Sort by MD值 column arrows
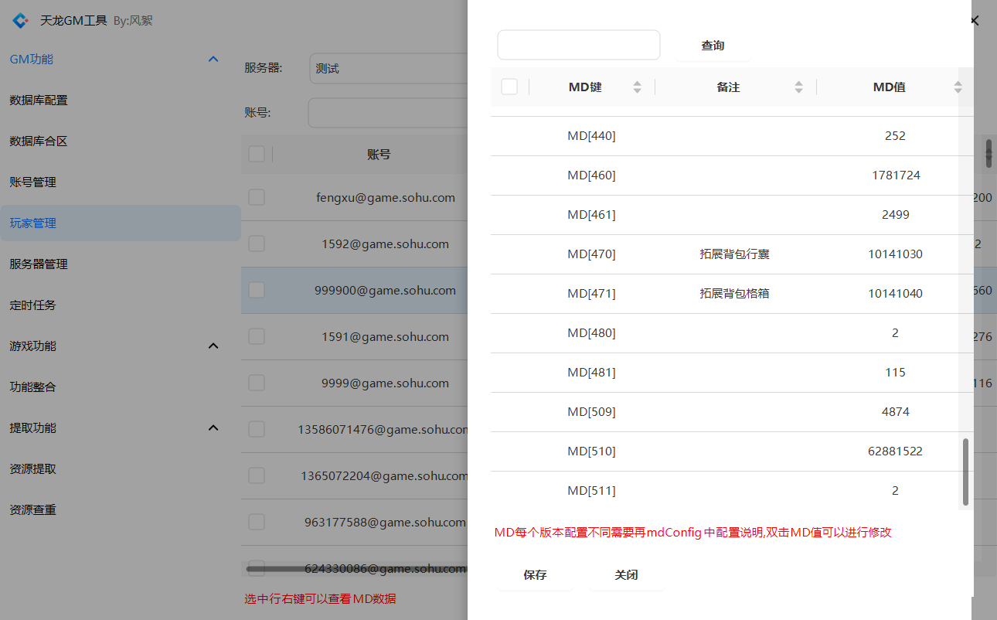 958,87
